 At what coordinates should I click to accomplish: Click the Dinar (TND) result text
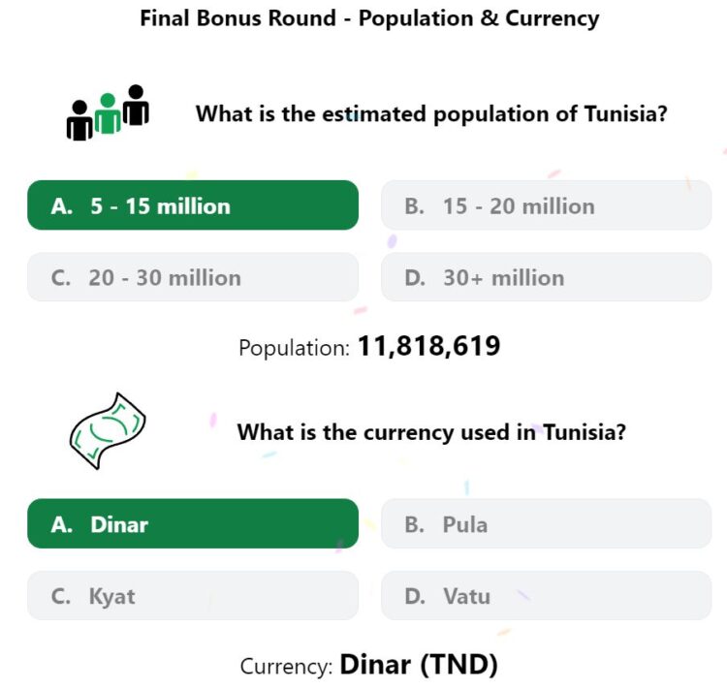click(419, 665)
